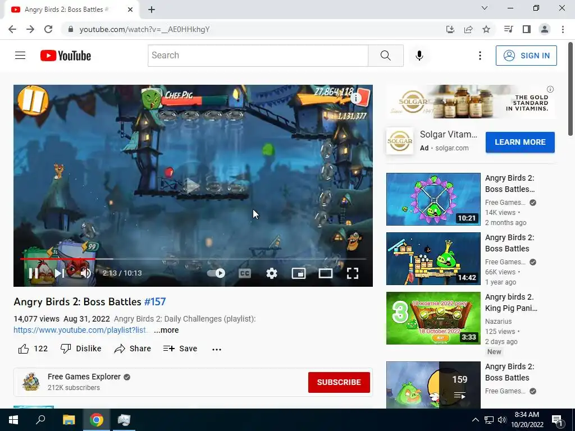Click the SIGN IN button
Screen dimensions: 575x431
[x=526, y=56]
